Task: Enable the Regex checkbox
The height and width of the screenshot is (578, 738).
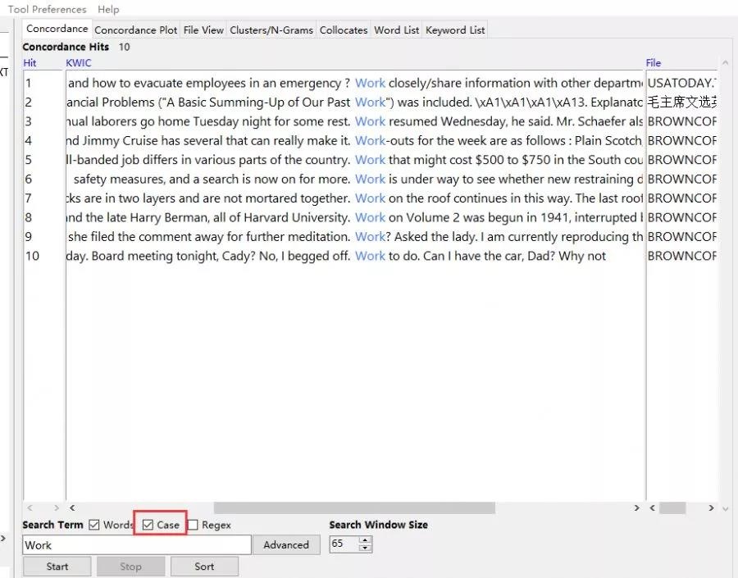Action: pos(193,525)
